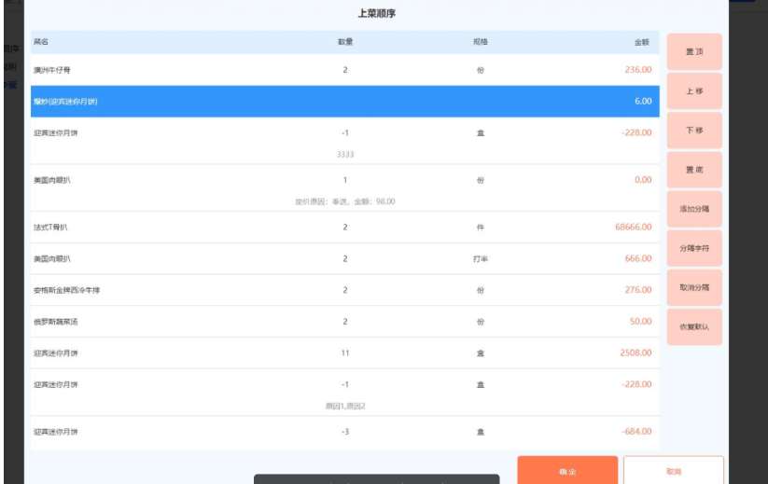
Task: Click the 分隔字符 button
Action: click(693, 248)
